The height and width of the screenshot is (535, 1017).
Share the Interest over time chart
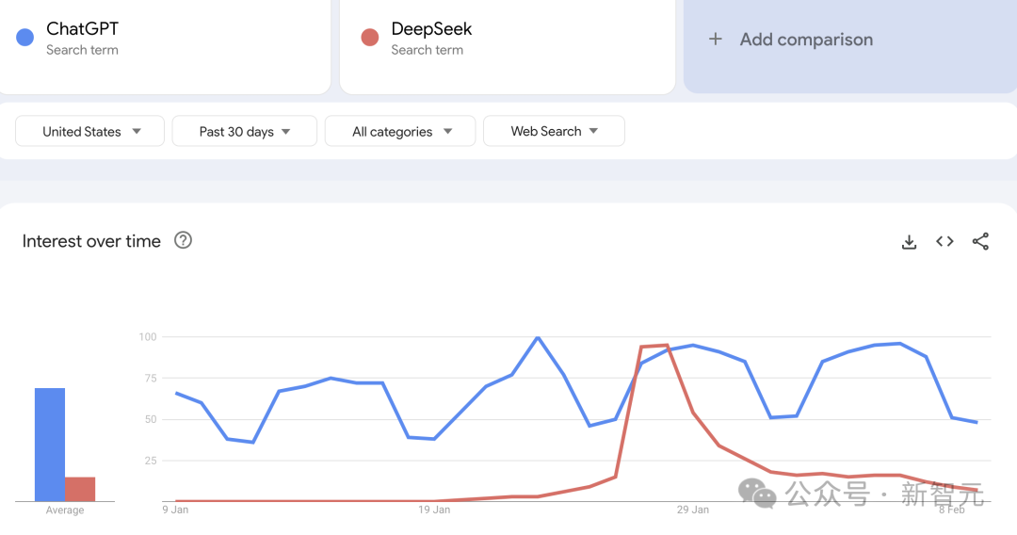[980, 241]
